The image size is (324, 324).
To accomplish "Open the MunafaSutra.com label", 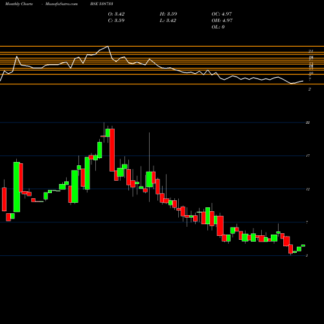I will (x=62, y=4).
